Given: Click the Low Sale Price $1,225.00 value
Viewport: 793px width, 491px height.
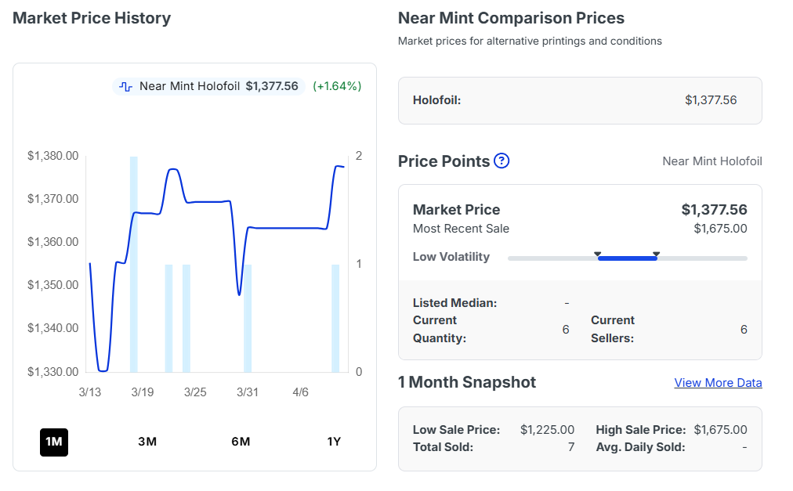Looking at the screenshot, I should [547, 430].
